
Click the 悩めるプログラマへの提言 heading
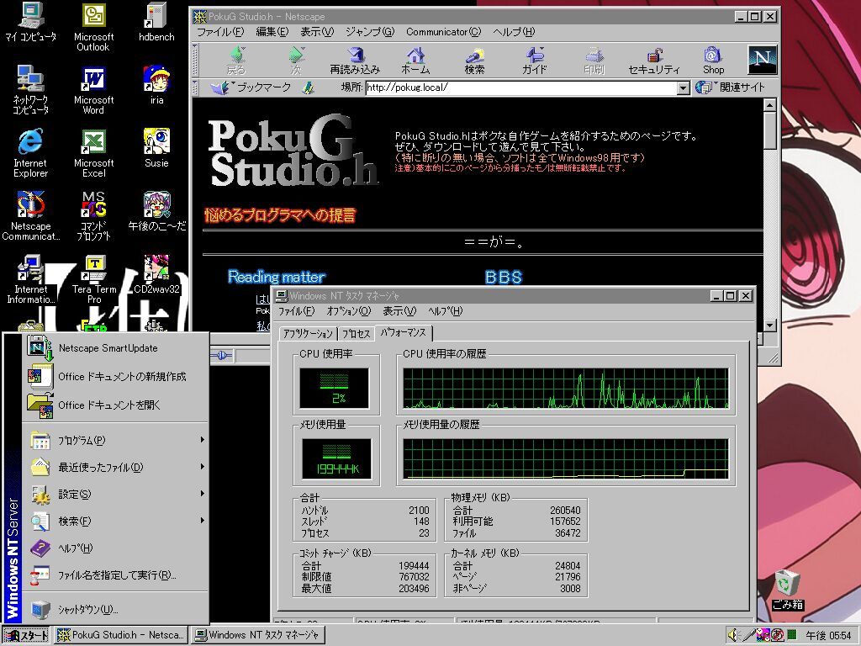(280, 214)
